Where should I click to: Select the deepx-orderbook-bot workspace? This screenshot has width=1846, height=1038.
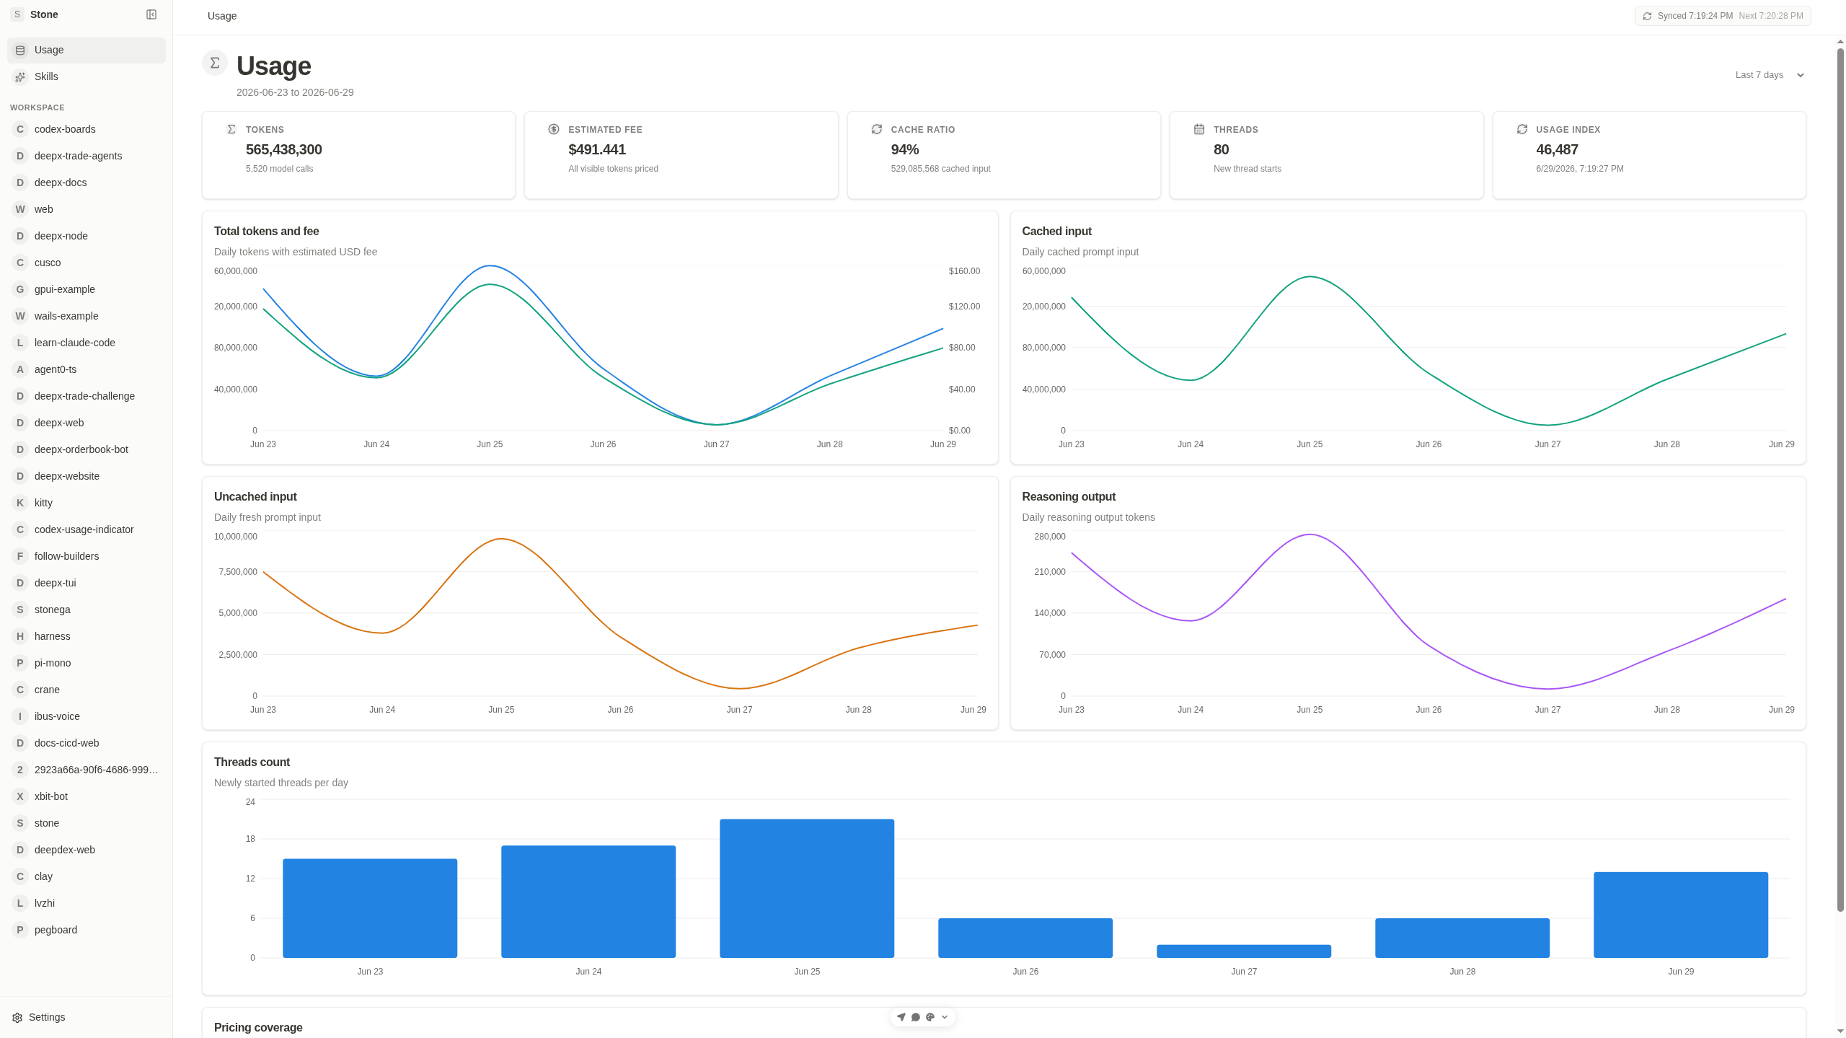click(x=87, y=449)
